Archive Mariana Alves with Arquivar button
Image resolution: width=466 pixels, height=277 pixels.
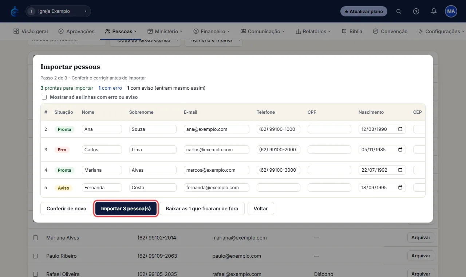click(x=421, y=238)
